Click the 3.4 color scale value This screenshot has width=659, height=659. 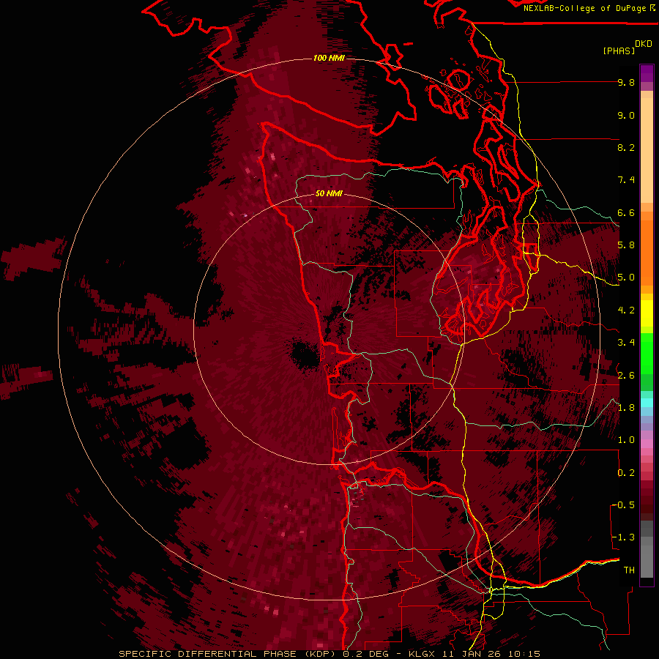[x=626, y=343]
